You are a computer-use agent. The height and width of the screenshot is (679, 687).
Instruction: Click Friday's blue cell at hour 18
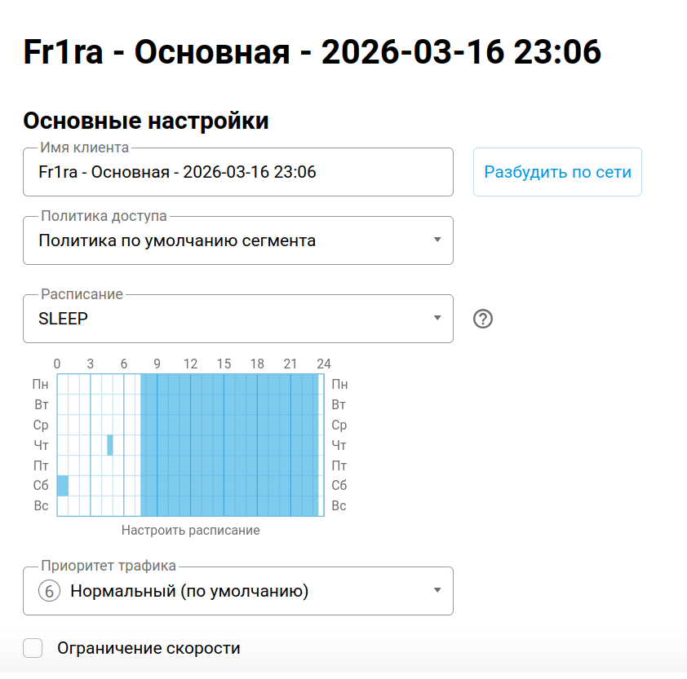(x=263, y=465)
